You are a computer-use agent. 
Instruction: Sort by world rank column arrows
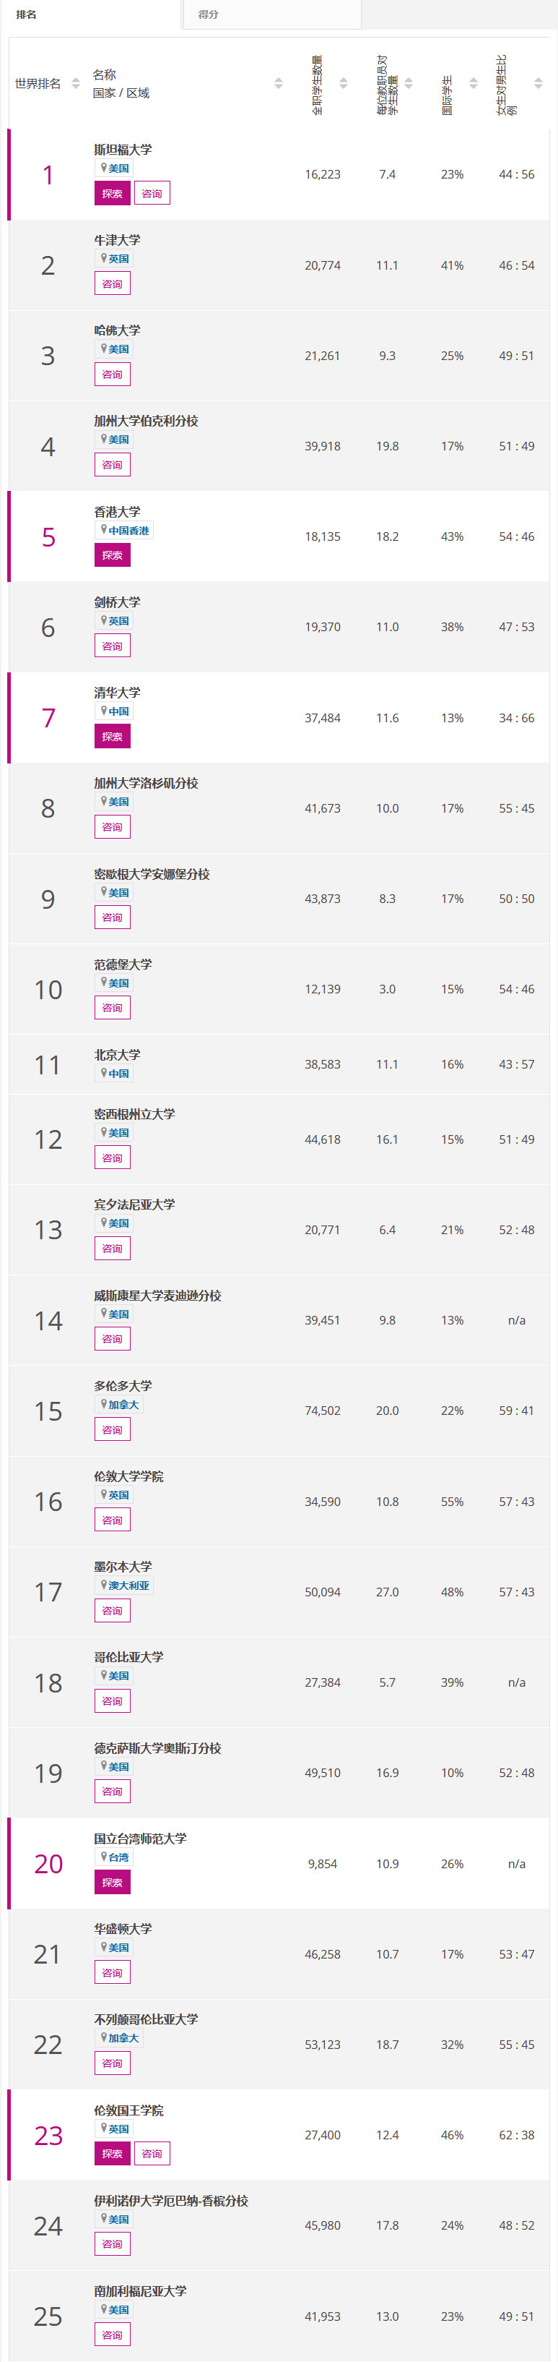coord(76,83)
